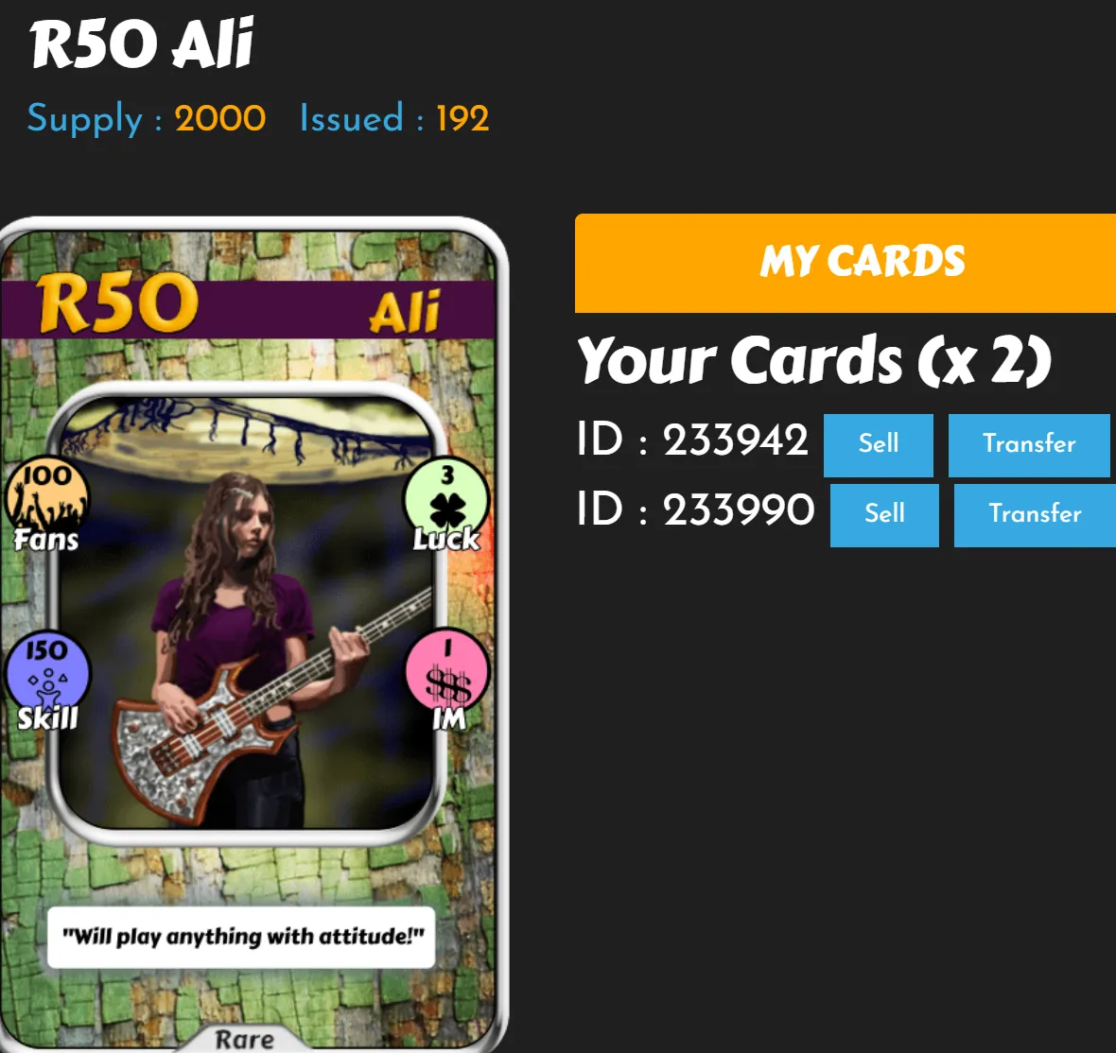Click the card quote text box
Viewport: 1116px width, 1053px height.
[x=241, y=937]
